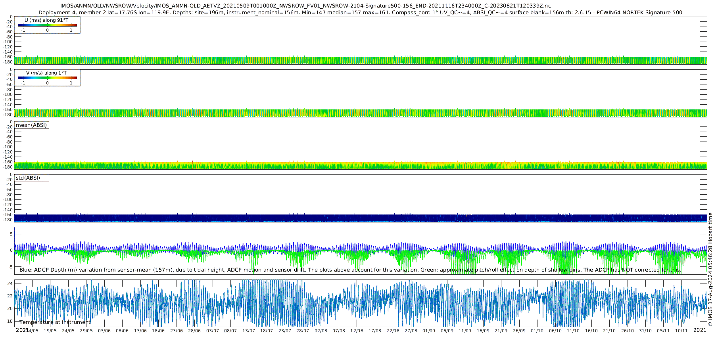Click the 2021 year label at bottom right
Image resolution: width=714 pixels, height=337 pixels.
click(x=700, y=330)
